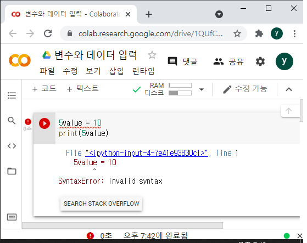Image resolution: width=307 pixels, height=243 pixels.
Task: Run the code cell with play button
Action: click(44, 123)
